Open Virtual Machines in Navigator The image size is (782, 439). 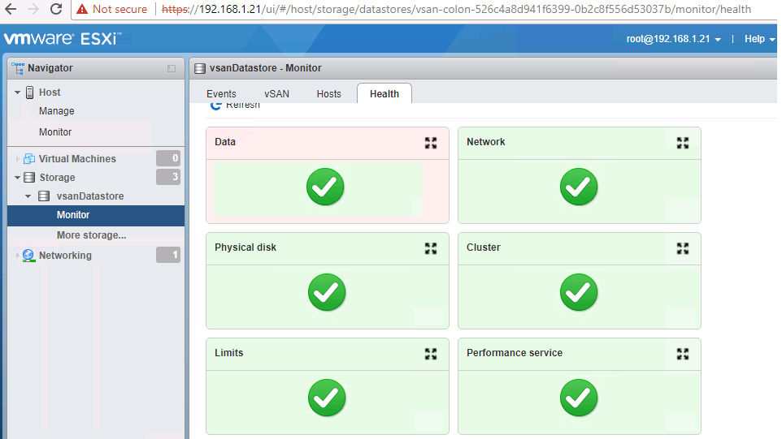77,159
